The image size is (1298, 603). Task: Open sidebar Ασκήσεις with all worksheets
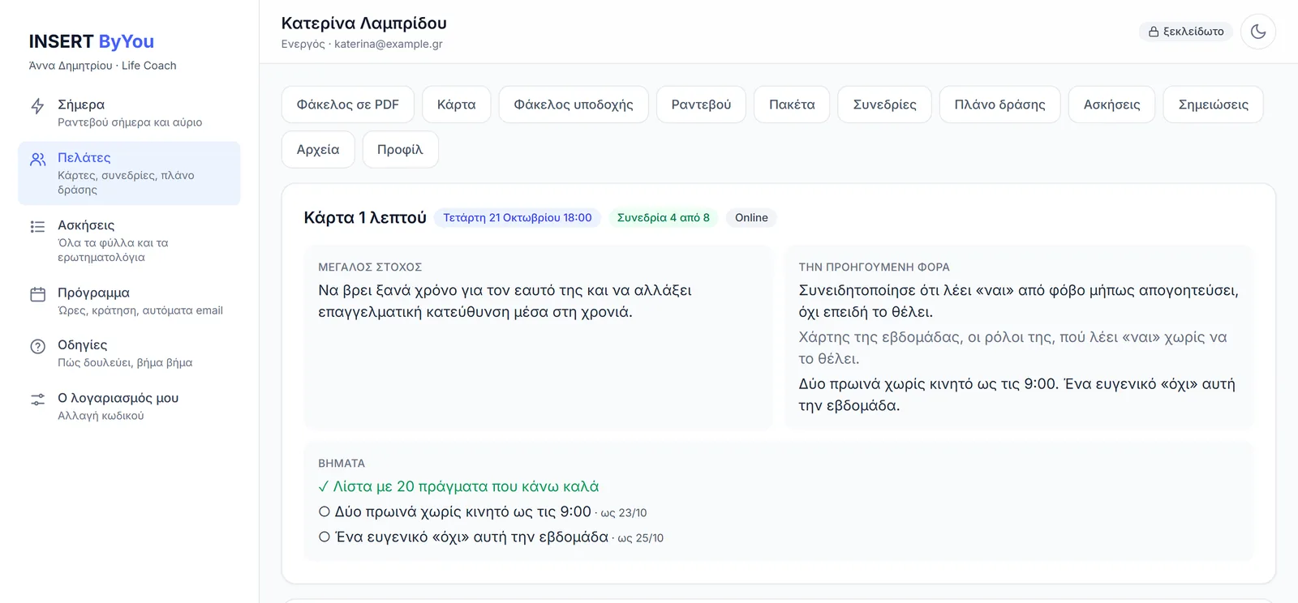[x=129, y=241]
